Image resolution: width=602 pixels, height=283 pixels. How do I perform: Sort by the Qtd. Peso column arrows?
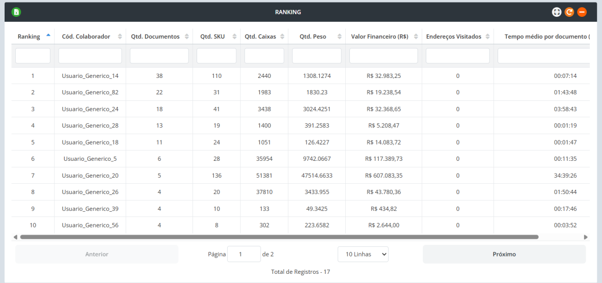(339, 37)
